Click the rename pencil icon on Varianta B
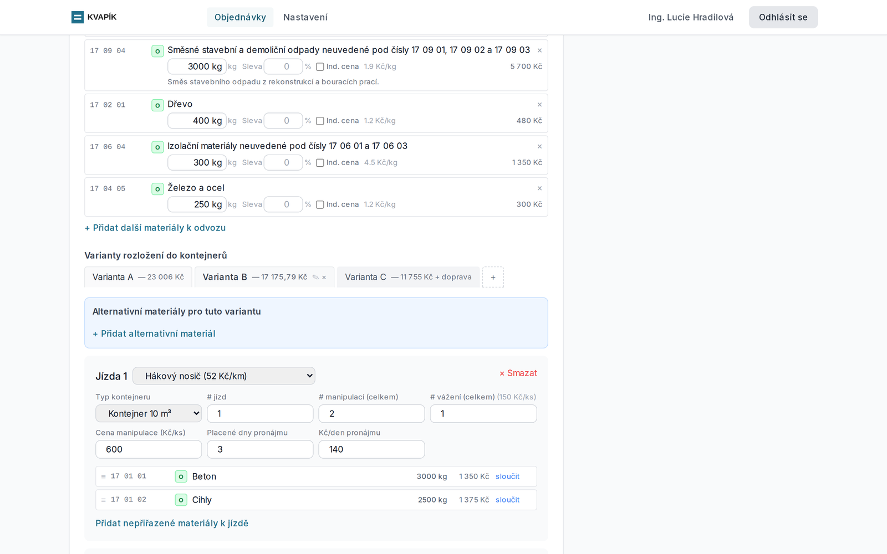The height and width of the screenshot is (554, 887). pos(315,277)
